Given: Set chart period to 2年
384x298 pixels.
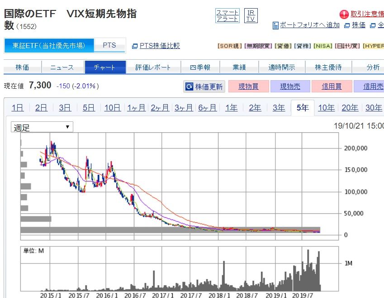Looking at the screenshot, I should [255, 108].
